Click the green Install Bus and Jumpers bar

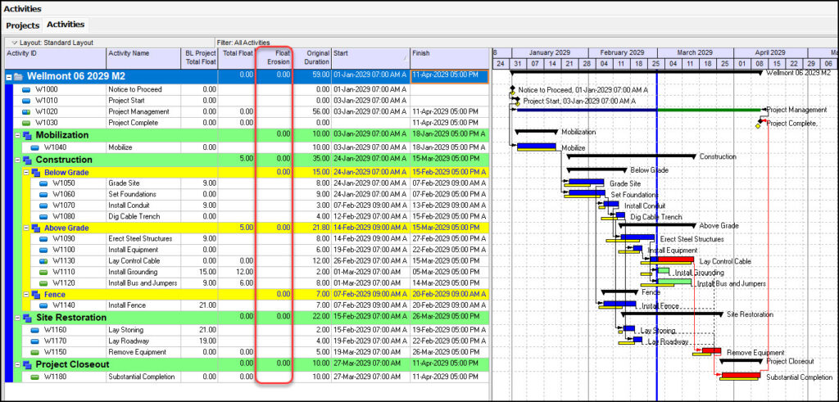point(674,281)
